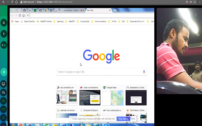Click the Google logo
Viewport: 202px width, 126px height.
(101, 56)
